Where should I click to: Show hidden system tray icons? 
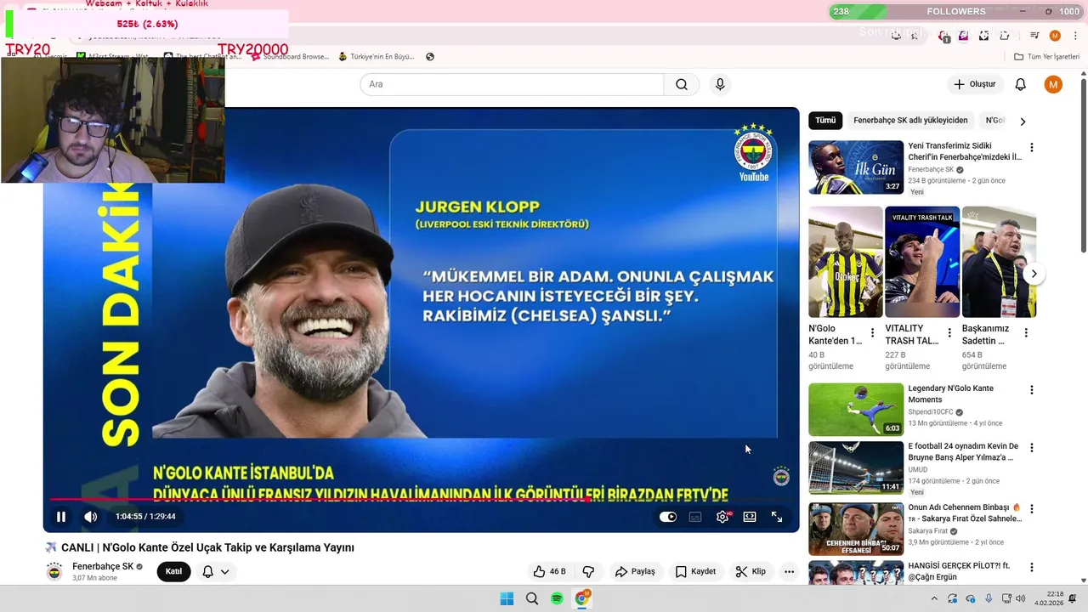tap(934, 598)
